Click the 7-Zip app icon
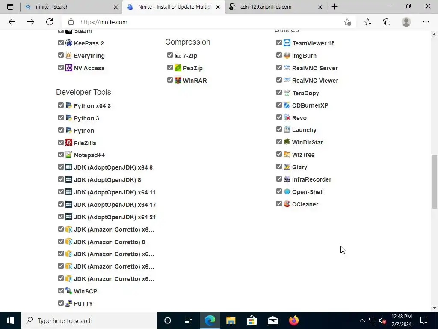 [178, 55]
